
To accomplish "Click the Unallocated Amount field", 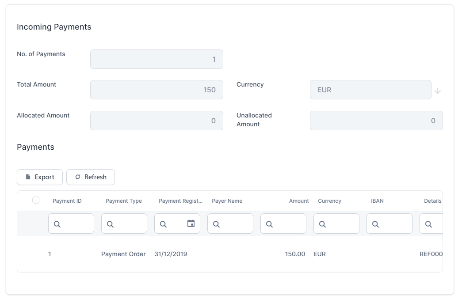I will pyautogui.click(x=376, y=121).
